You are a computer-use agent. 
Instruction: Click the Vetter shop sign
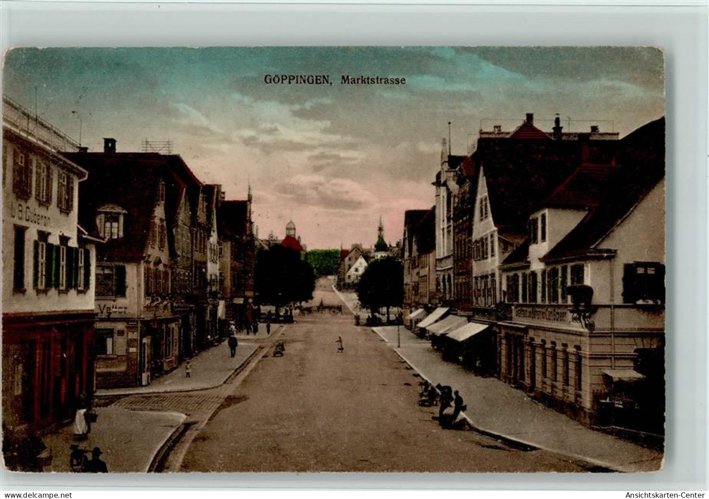coord(112,309)
